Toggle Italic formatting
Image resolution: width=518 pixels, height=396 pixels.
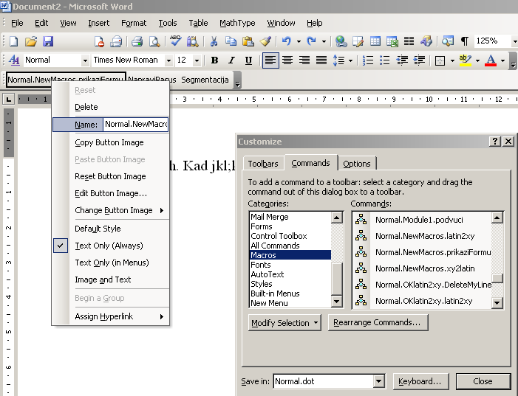click(231, 60)
